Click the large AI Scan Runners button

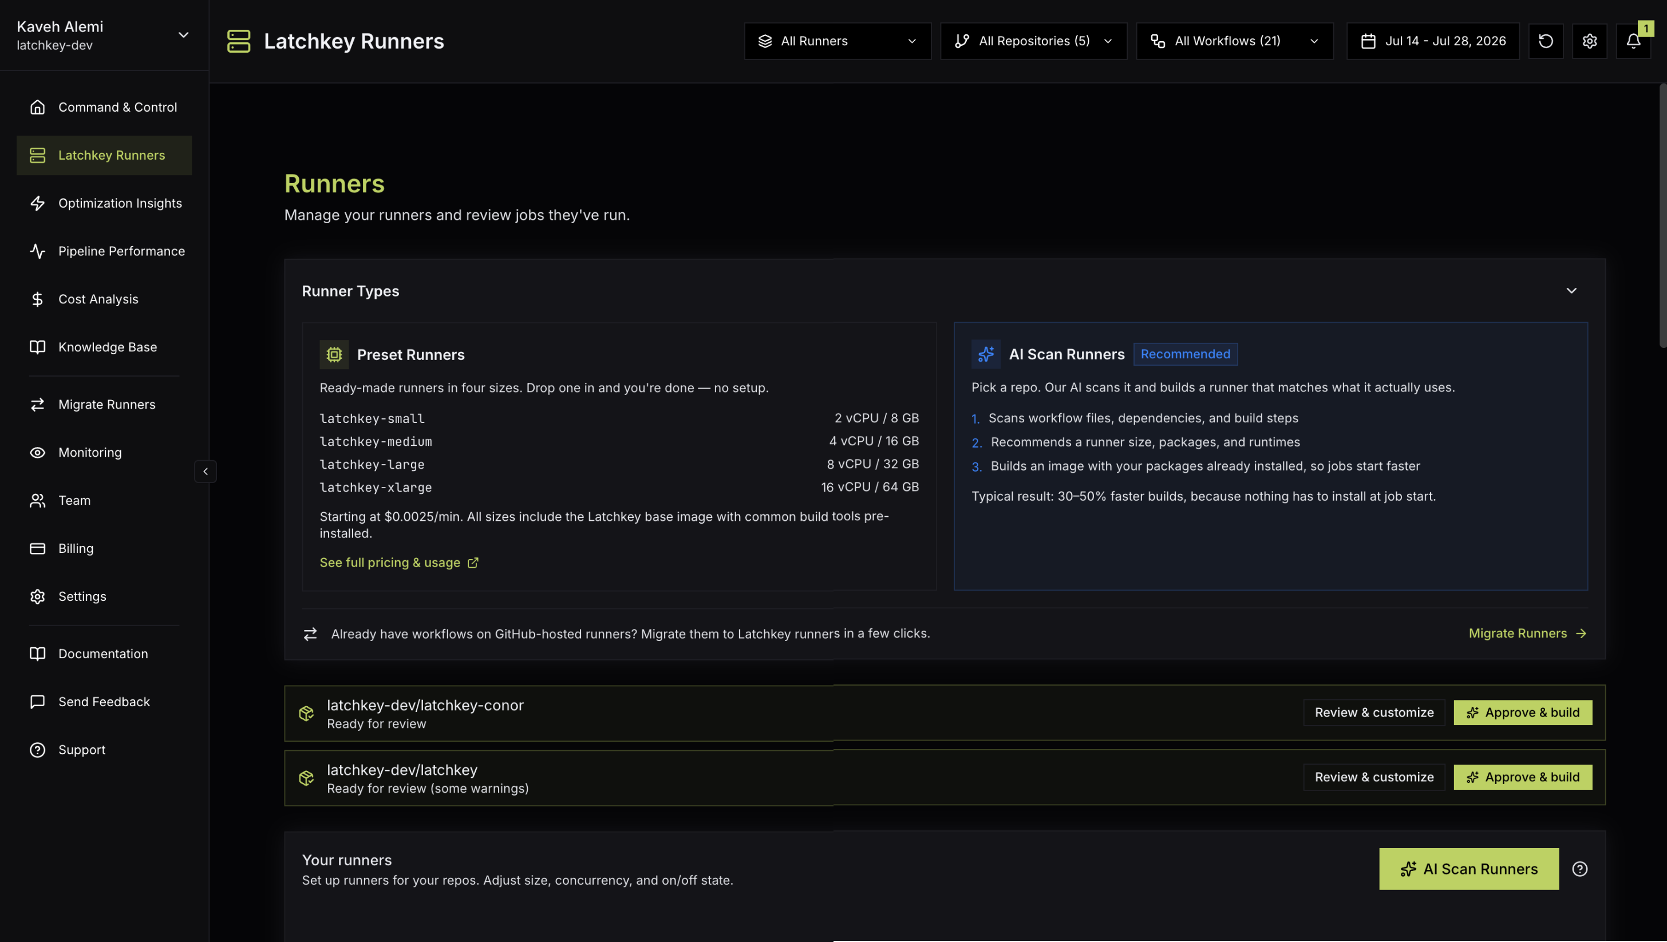[1469, 869]
